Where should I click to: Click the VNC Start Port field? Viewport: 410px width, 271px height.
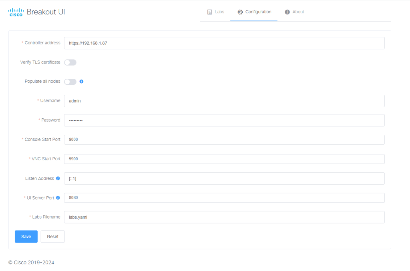click(x=224, y=159)
